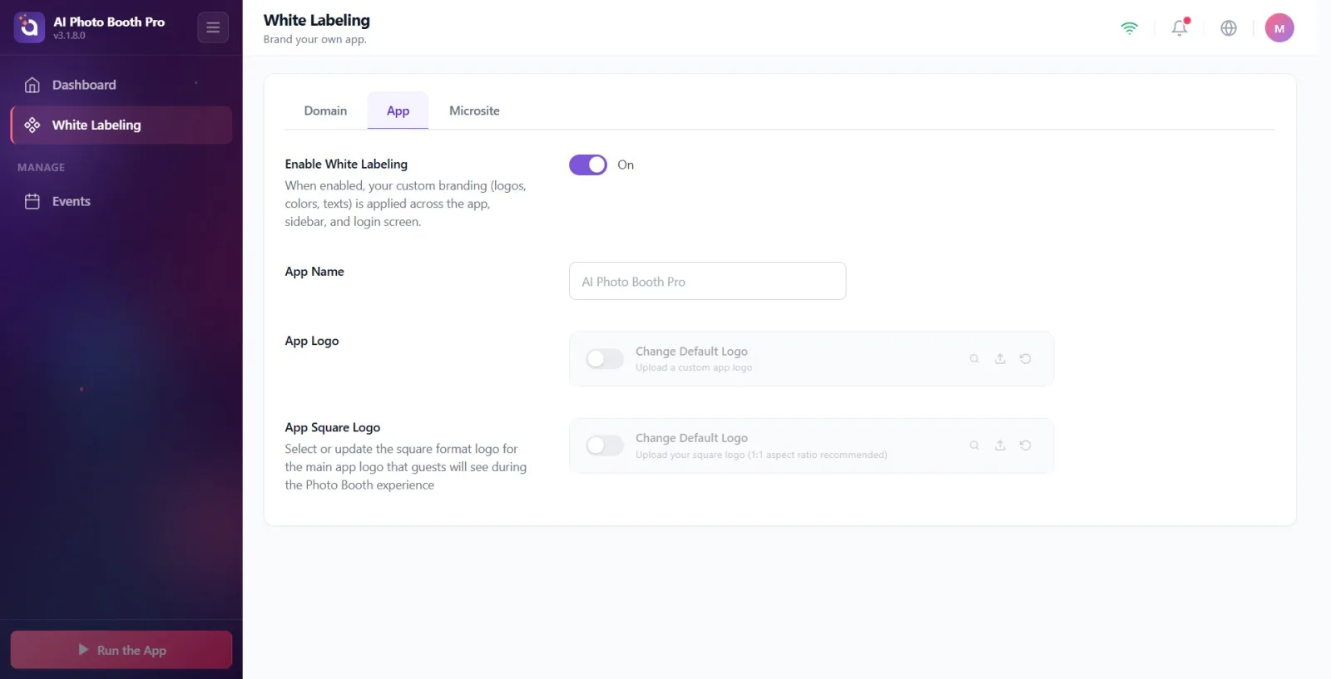
Task: Open the Dashboard sidebar item
Action: coord(121,85)
